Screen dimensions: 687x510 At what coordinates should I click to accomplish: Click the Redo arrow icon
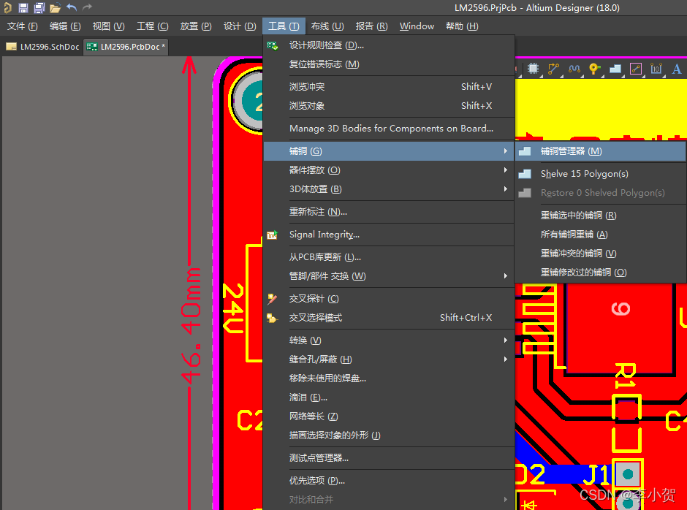coord(87,7)
